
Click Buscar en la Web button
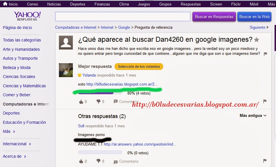254,17
